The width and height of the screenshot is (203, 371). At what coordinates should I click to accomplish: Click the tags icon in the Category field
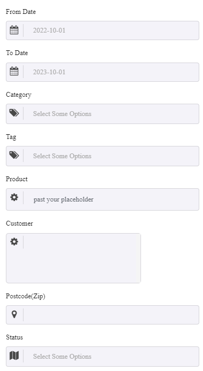click(14, 113)
